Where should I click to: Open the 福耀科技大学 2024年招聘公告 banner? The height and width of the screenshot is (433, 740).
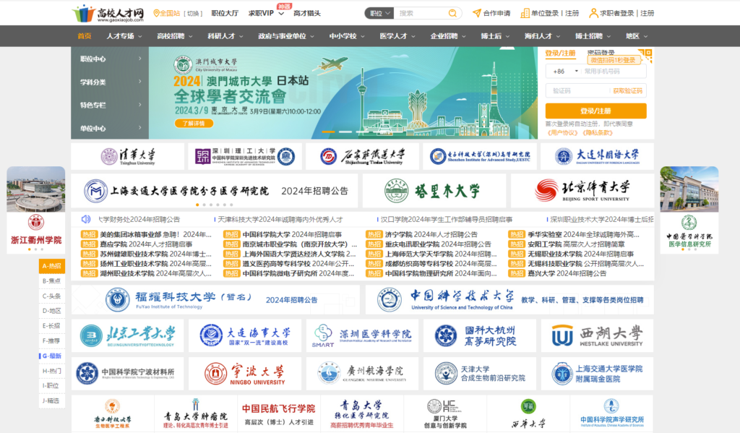[215, 300]
